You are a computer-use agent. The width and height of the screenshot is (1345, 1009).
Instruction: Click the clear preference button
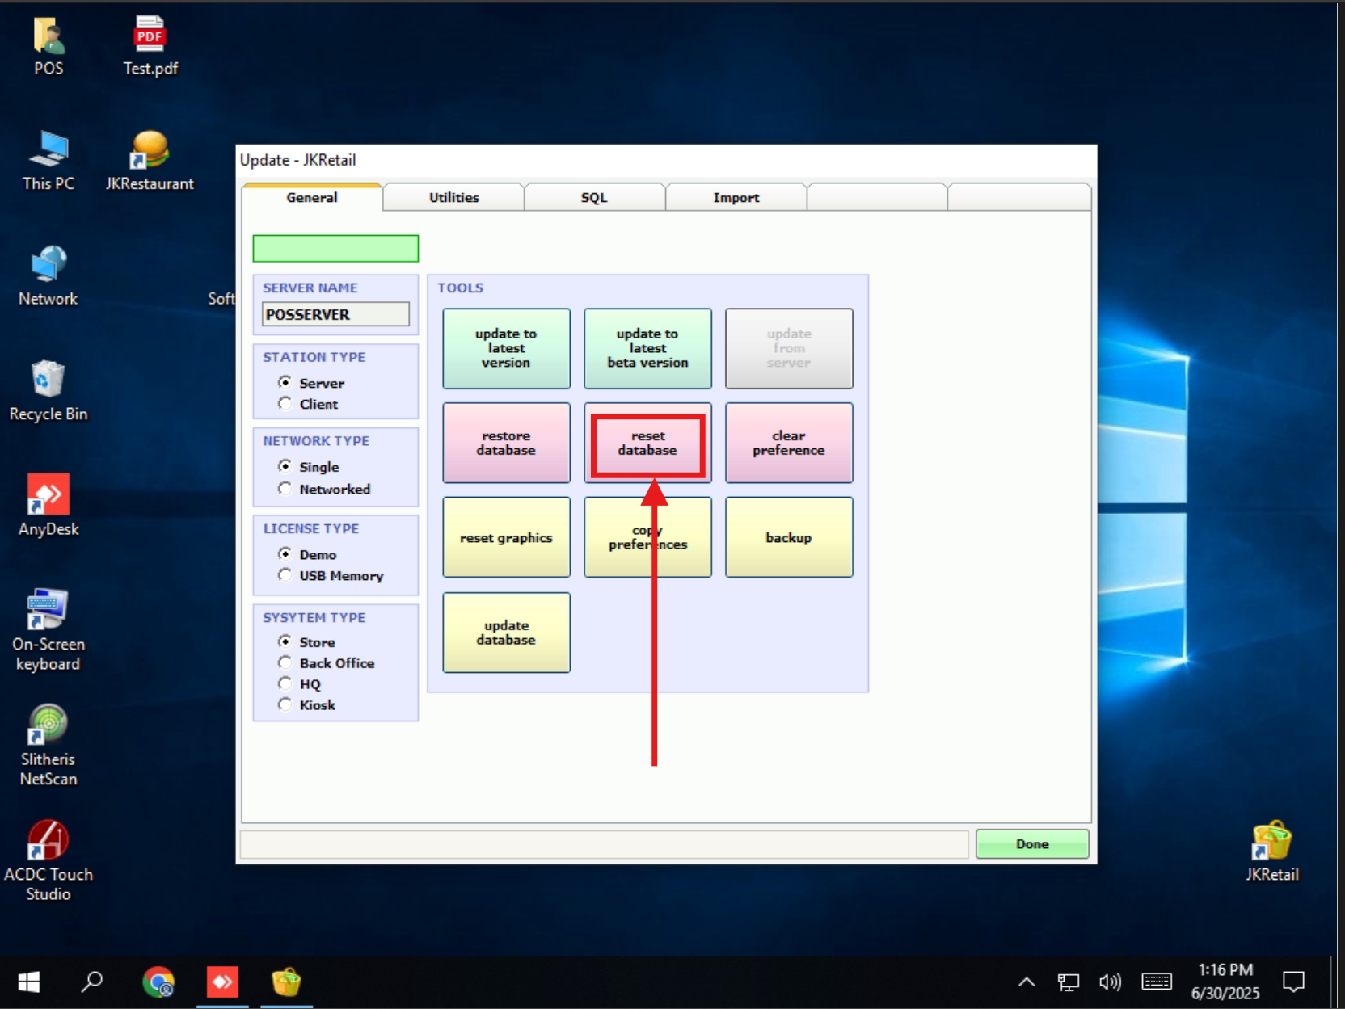(789, 443)
